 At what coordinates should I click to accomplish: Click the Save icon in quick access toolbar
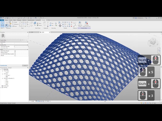point(7,18)
